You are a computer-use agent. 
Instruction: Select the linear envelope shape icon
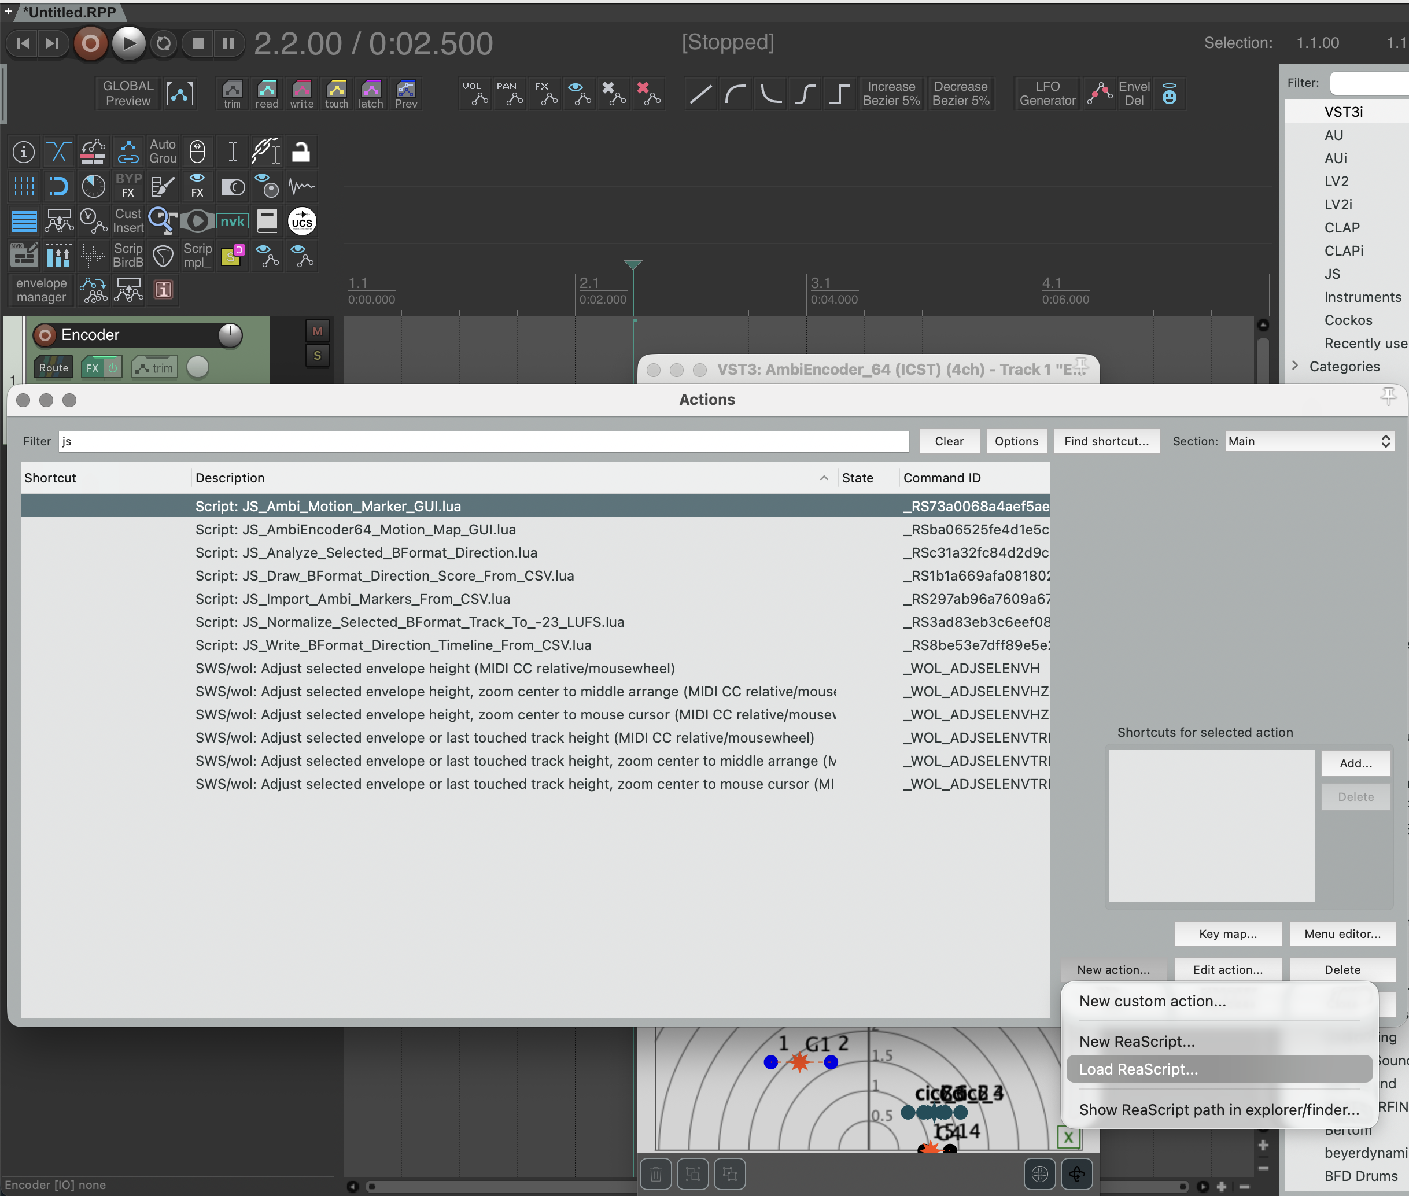(700, 94)
